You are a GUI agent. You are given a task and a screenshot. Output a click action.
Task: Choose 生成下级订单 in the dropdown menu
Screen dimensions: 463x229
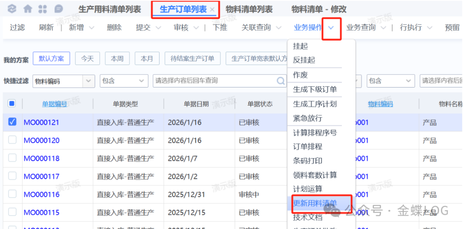(315, 90)
